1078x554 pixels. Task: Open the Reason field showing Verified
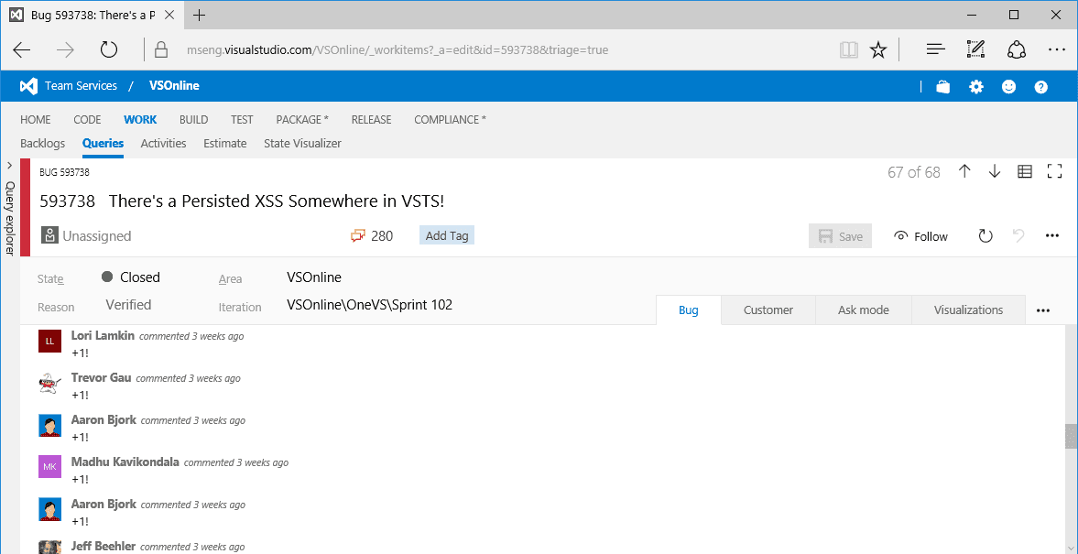pos(128,305)
